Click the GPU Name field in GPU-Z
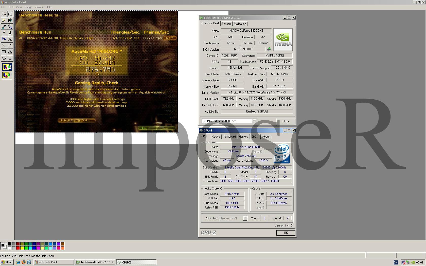426x266 pixels. click(x=246, y=31)
